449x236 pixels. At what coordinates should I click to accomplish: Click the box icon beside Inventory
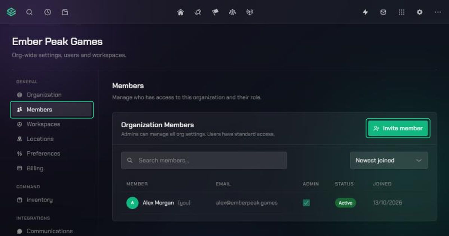click(20, 200)
